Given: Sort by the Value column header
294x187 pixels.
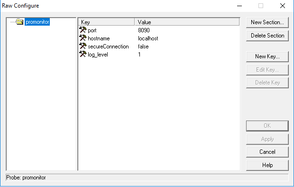Looking at the screenshot, I should (187, 22).
